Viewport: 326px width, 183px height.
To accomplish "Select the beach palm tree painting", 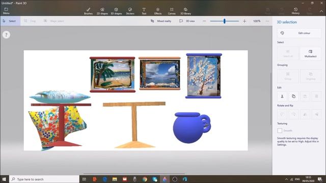I will tap(112, 75).
